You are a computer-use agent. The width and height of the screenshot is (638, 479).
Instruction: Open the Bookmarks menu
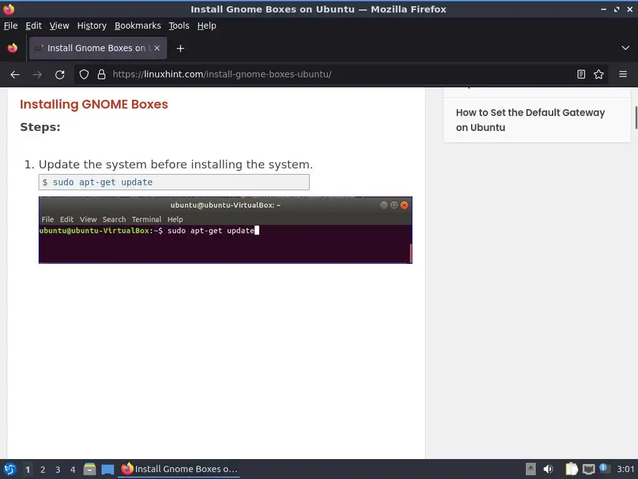(x=138, y=26)
